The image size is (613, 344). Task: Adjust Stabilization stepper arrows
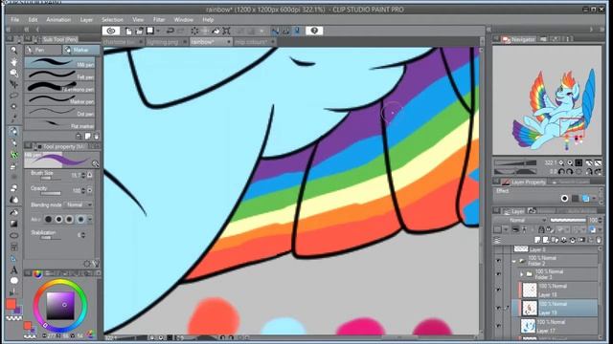[82, 235]
